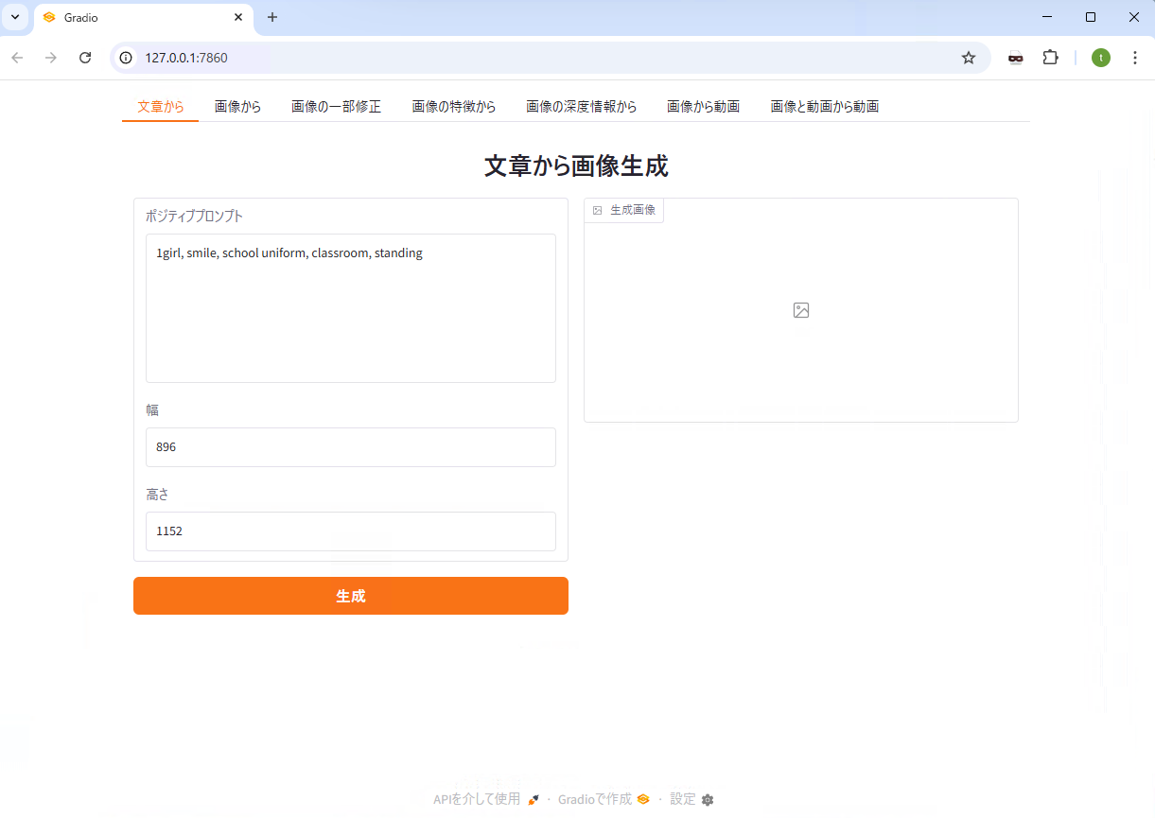Open the 画像の深度情報から tab
The image size is (1155, 818).
[581, 107]
